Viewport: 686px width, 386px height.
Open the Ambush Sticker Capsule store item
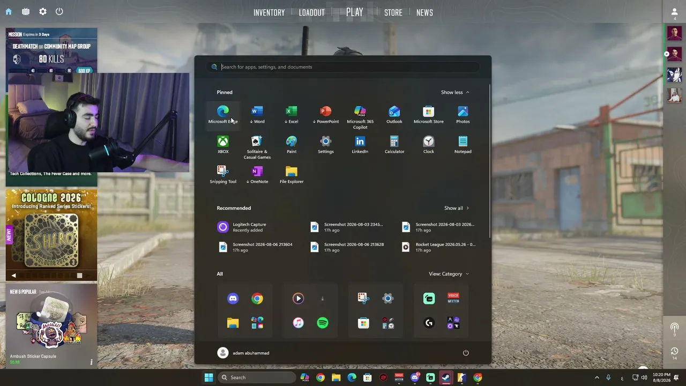click(51, 326)
